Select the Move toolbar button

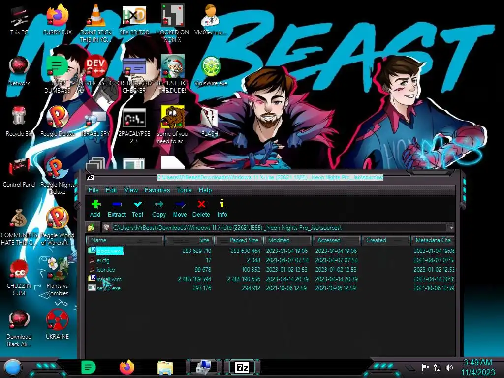point(180,208)
